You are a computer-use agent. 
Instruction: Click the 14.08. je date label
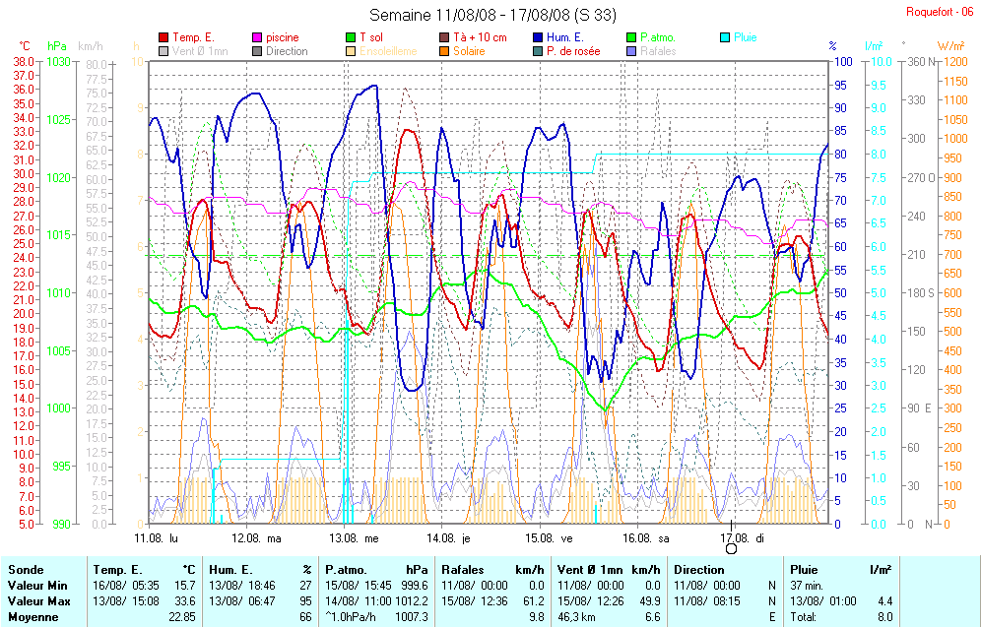(x=448, y=538)
